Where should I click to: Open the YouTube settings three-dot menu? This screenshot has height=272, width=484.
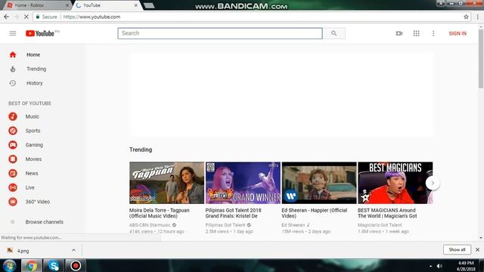[433, 33]
